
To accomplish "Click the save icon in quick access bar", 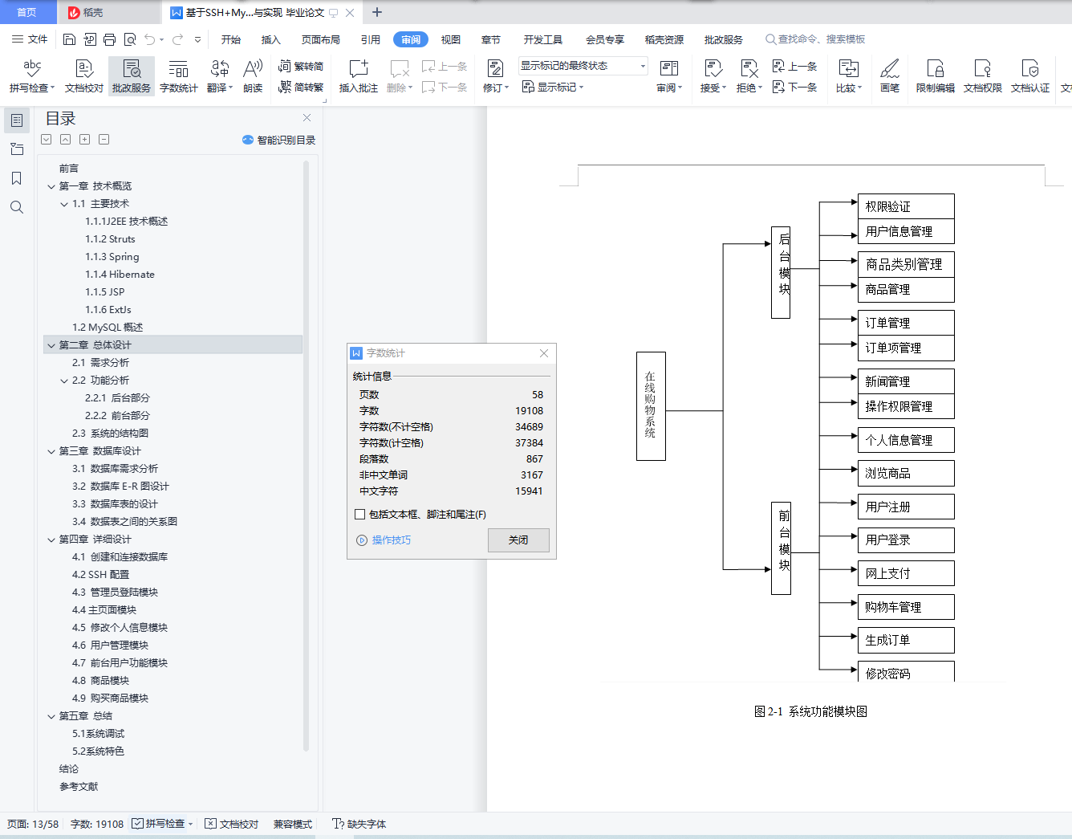I will point(69,39).
